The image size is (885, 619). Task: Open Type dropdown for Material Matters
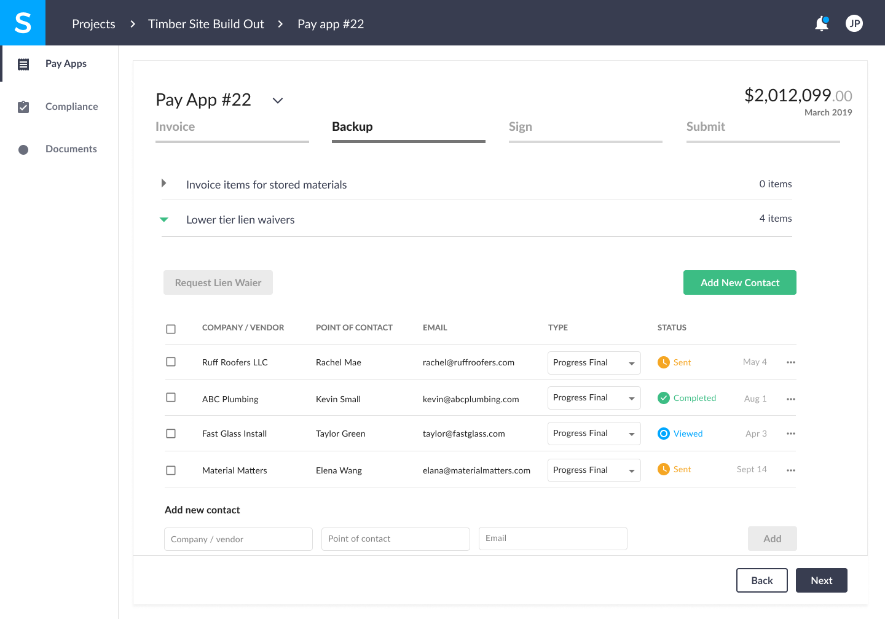tap(594, 470)
